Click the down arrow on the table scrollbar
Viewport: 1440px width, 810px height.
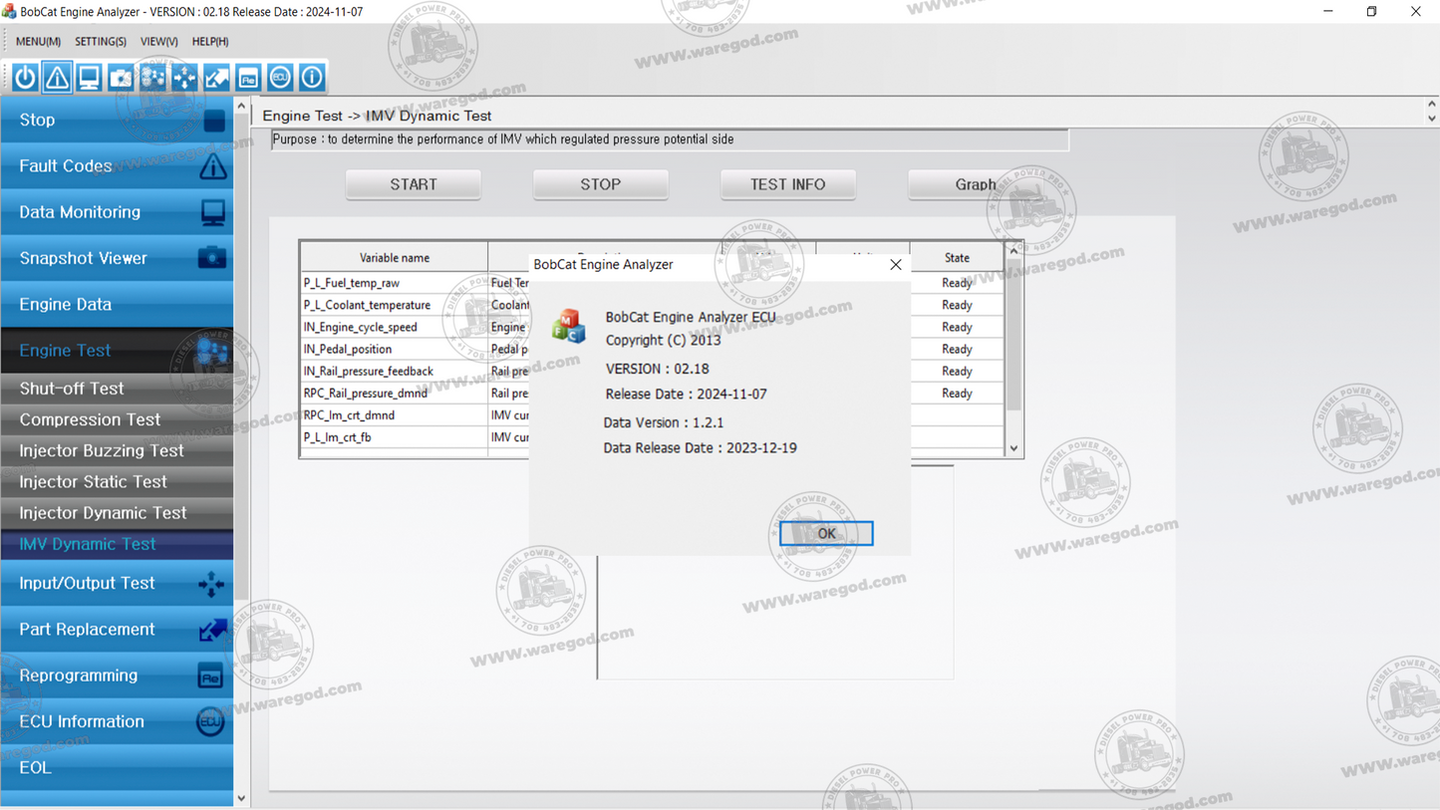1013,448
